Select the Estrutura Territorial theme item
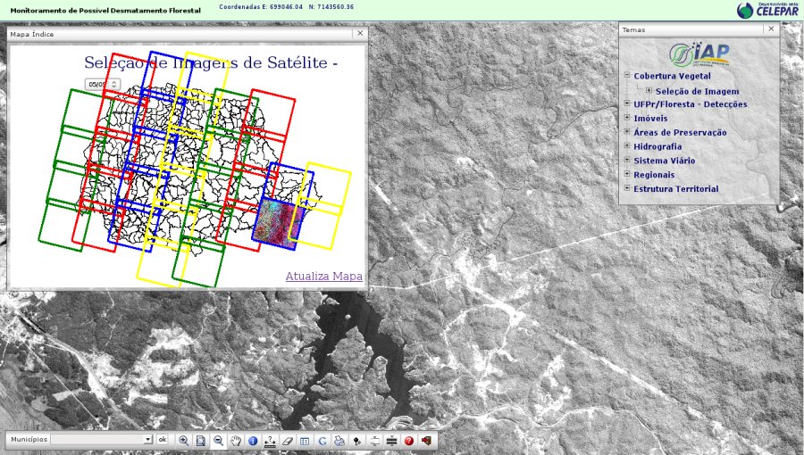 pyautogui.click(x=675, y=188)
